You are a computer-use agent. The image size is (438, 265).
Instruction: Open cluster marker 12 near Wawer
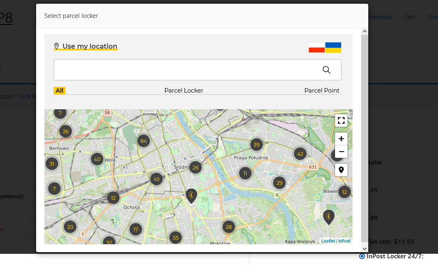(345, 192)
